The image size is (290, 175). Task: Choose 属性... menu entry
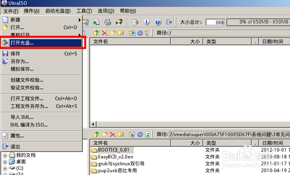coord(42,136)
